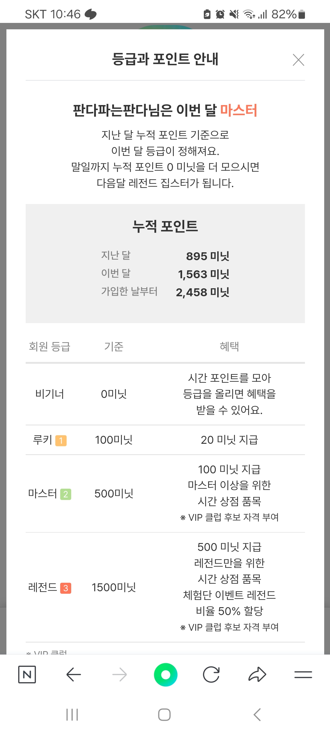This screenshot has width=330, height=733.
Task: Tap the Naver N home icon
Action: coord(27,674)
